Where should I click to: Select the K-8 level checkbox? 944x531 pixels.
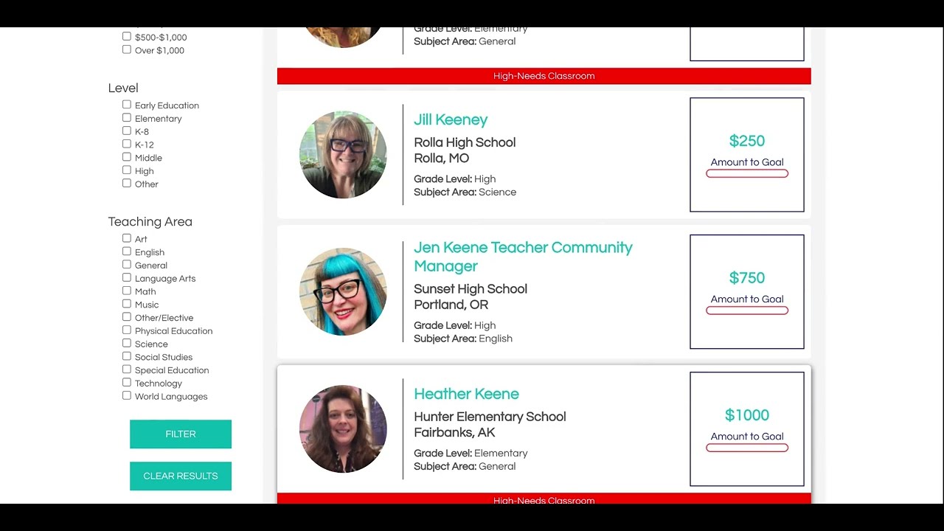click(x=127, y=131)
